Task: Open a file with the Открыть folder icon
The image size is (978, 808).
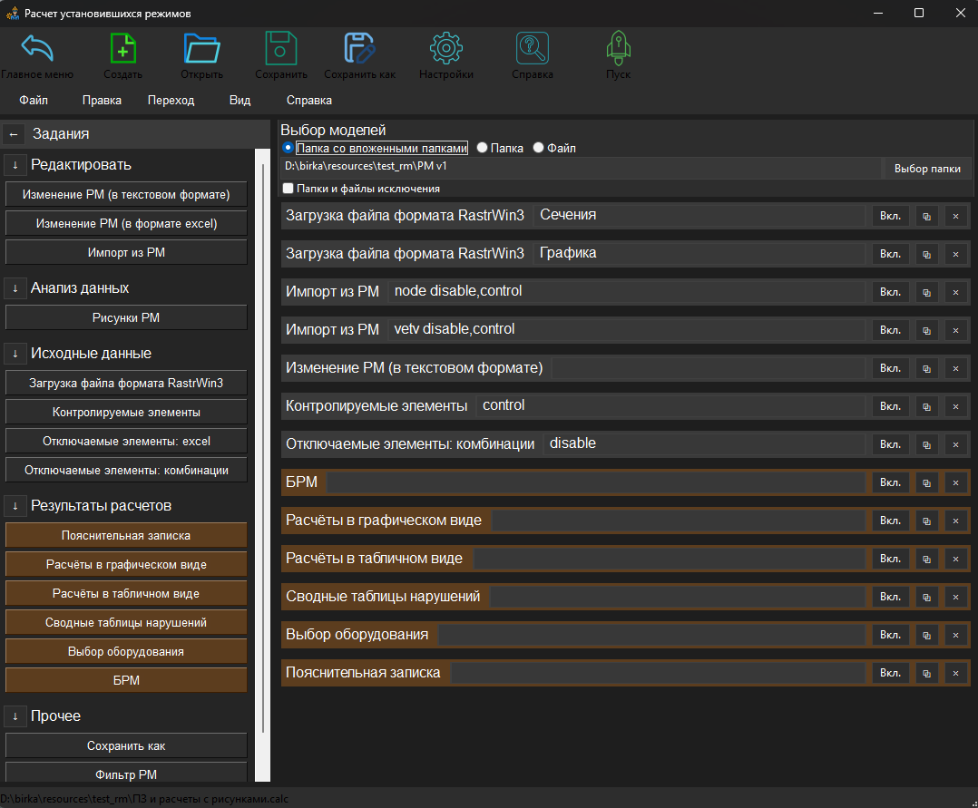Action: click(201, 48)
